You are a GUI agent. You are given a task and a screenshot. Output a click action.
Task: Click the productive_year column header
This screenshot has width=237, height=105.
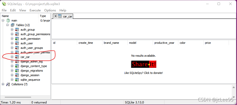[x=165, y=43]
